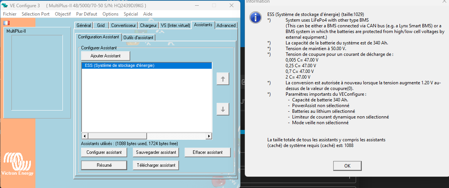
Task: Switch to the Chargeur tab
Action: [x=148, y=25]
